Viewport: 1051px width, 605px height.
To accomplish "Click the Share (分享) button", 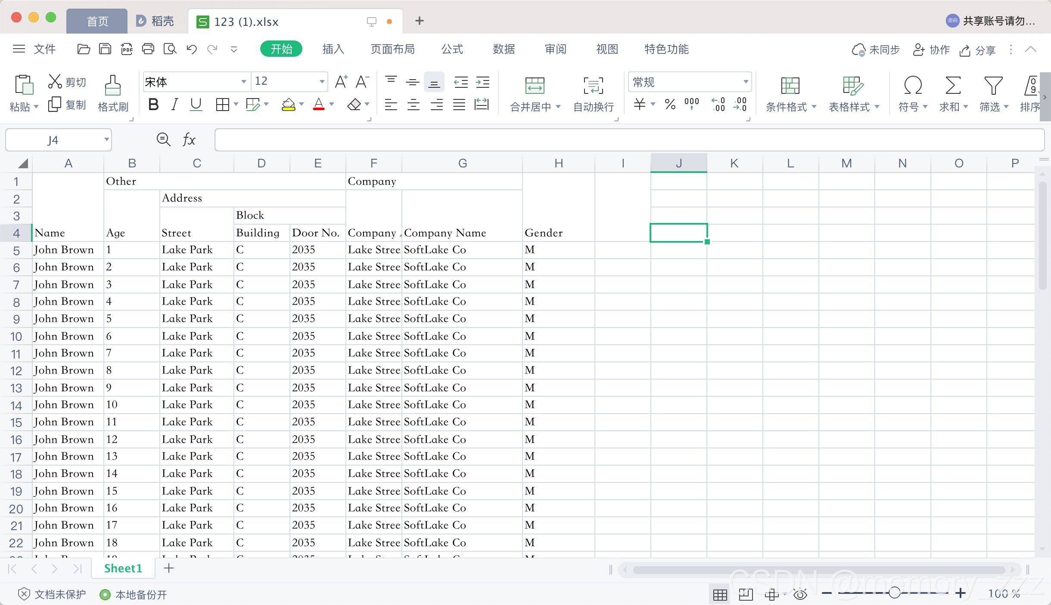I will click(978, 50).
